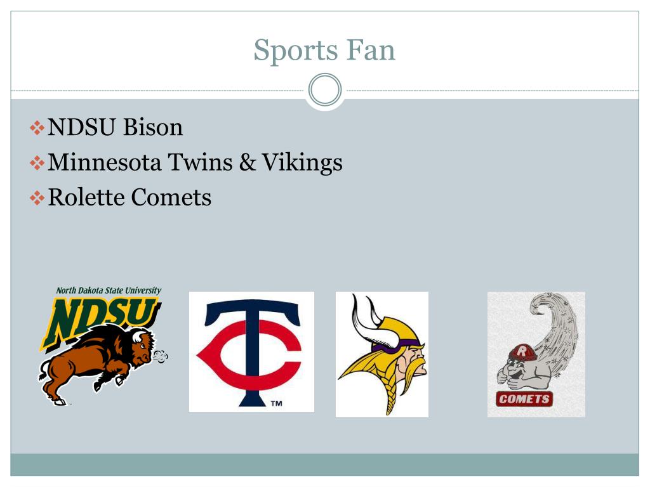Click the red COMETS banner on mascot
The image size is (650, 487).
click(x=524, y=399)
